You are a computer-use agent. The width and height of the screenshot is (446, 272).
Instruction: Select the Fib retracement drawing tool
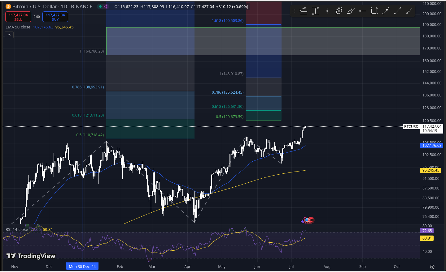click(304, 11)
